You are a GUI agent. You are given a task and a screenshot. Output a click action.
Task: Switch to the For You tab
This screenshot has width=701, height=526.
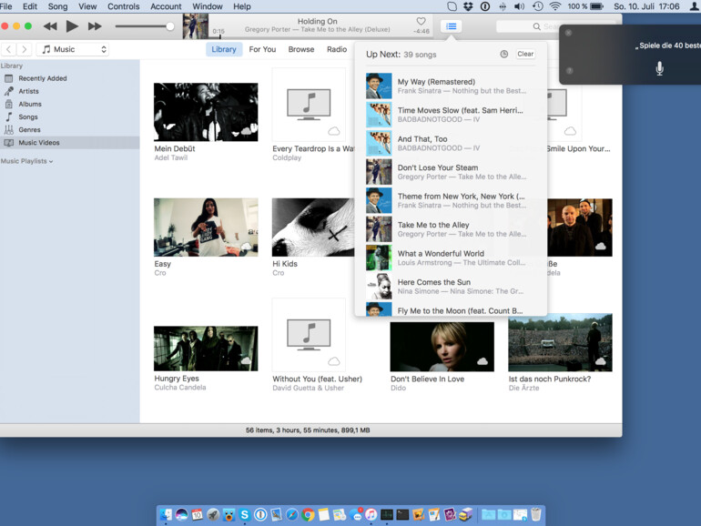262,49
